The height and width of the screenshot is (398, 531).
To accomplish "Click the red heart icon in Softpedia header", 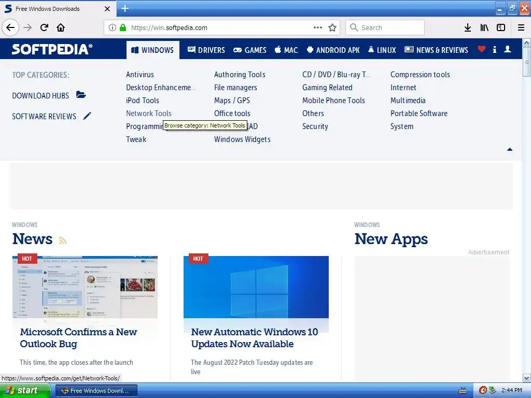I will click(482, 49).
